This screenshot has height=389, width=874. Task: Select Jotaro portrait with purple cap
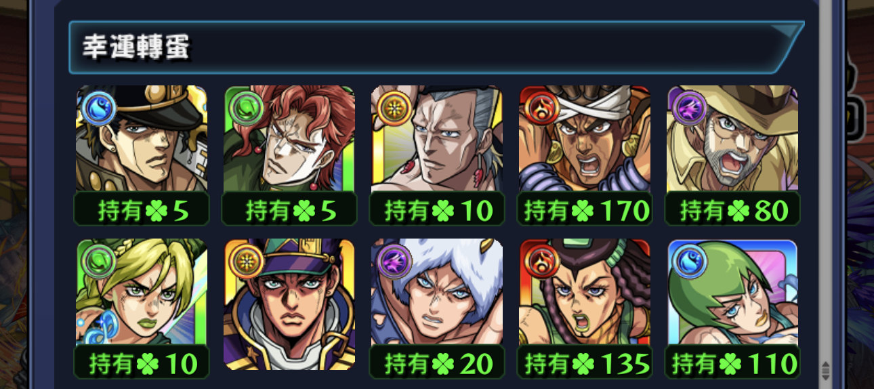[289, 304]
